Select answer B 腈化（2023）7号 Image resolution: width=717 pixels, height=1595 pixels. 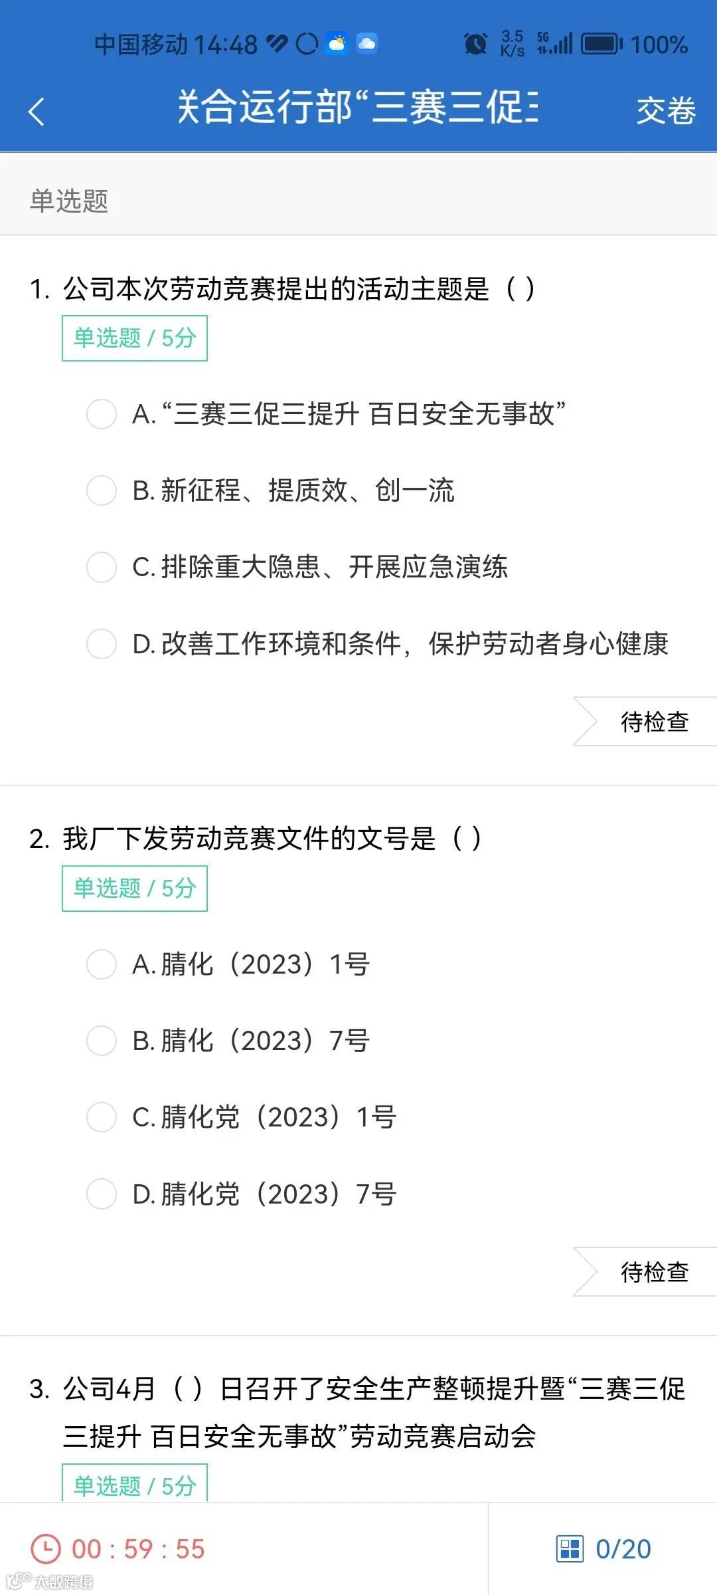point(228,1040)
